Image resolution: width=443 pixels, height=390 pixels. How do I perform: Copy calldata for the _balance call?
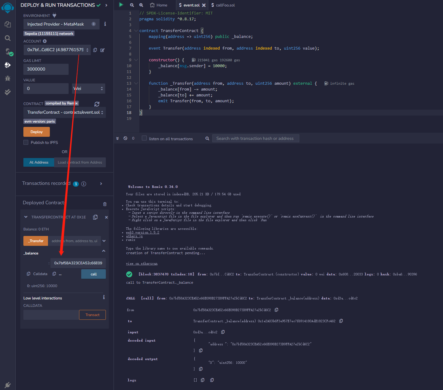click(29, 274)
